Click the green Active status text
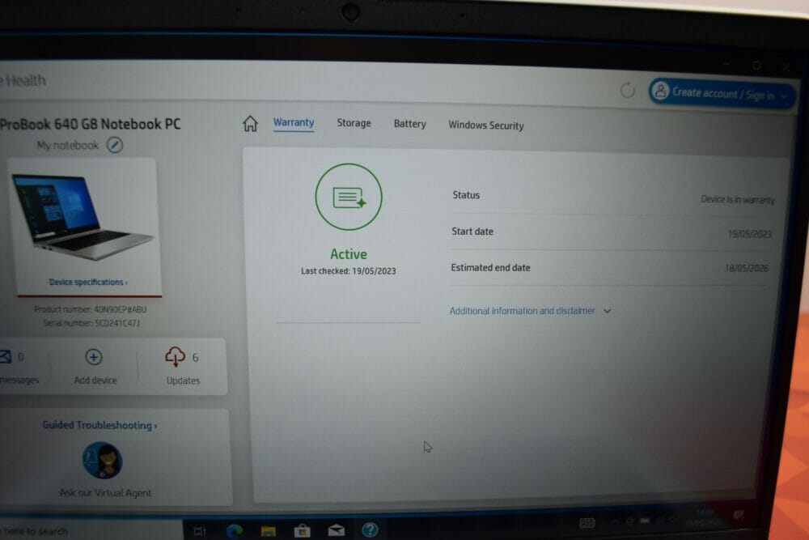This screenshot has width=809, height=540. coord(349,254)
